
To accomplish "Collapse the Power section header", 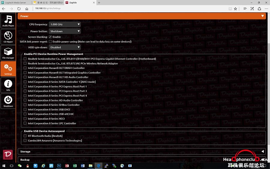I will coord(142,16).
